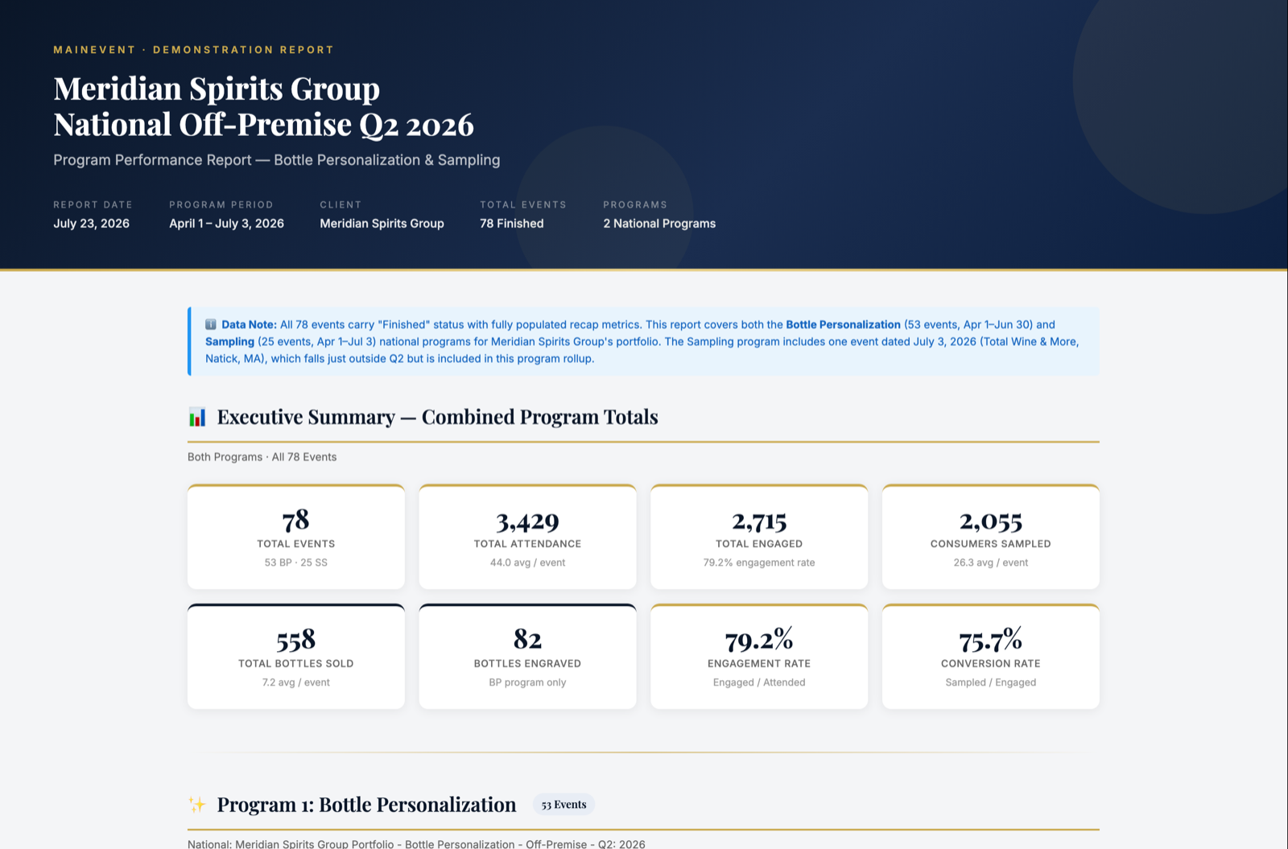Select the Total Events card showing 78
This screenshot has height=849, width=1288.
[296, 537]
